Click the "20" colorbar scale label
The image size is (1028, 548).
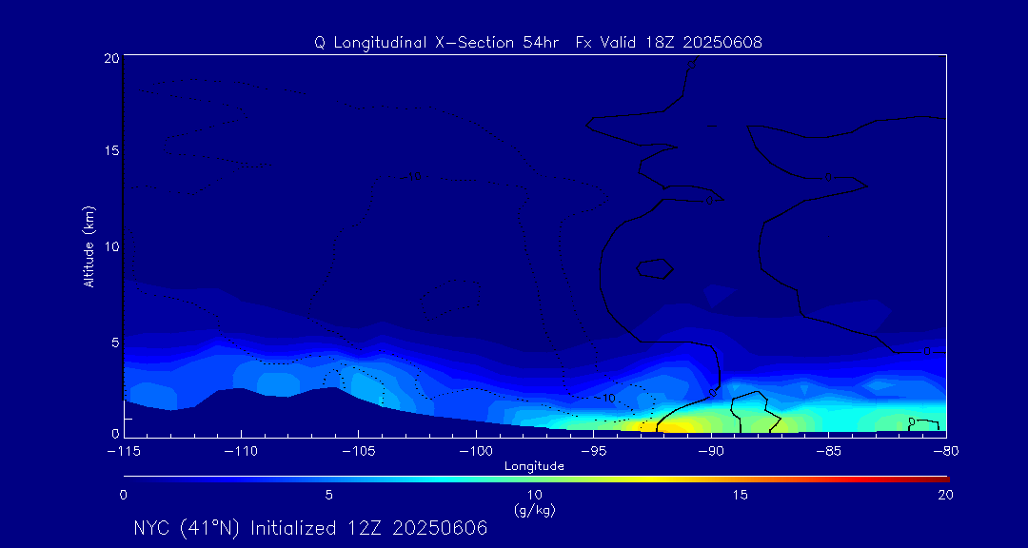(x=945, y=496)
